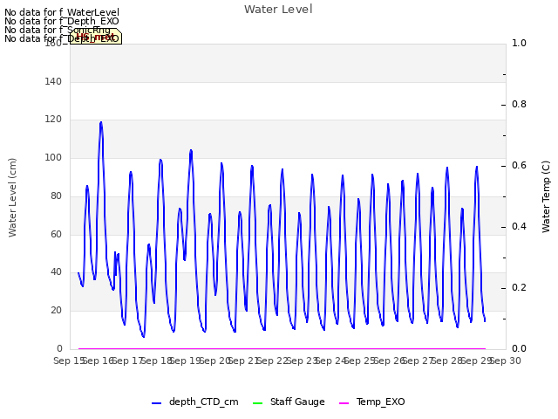
Task: Click the 40 tick on left axis
Action: [x=56, y=272]
